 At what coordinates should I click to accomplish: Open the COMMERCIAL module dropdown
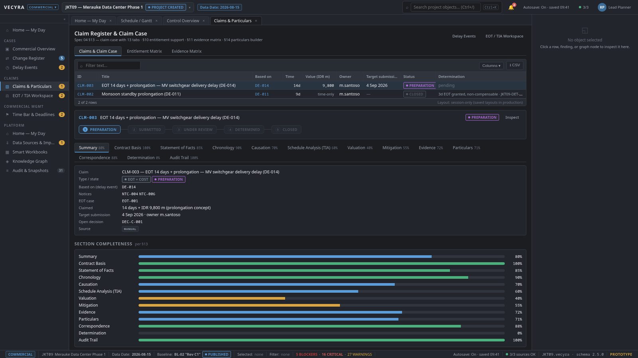(x=43, y=7)
